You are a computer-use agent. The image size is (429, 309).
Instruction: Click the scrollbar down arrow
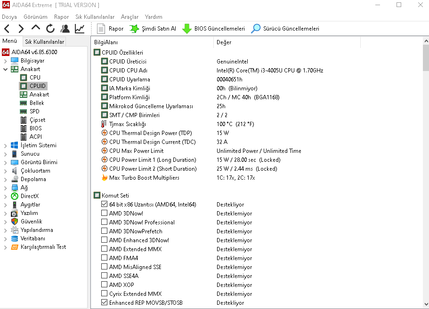coord(426,304)
